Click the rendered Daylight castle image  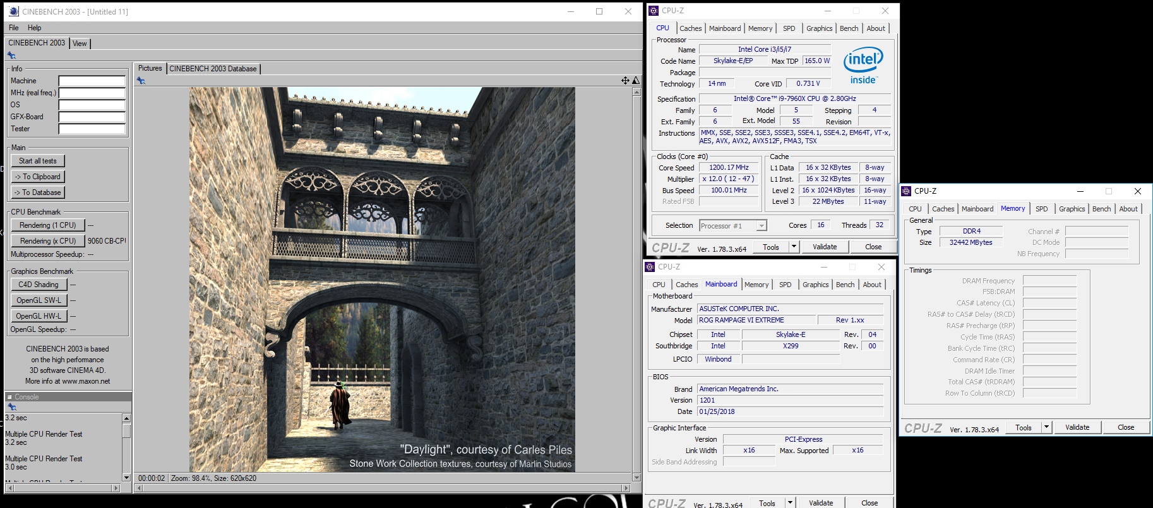point(382,280)
